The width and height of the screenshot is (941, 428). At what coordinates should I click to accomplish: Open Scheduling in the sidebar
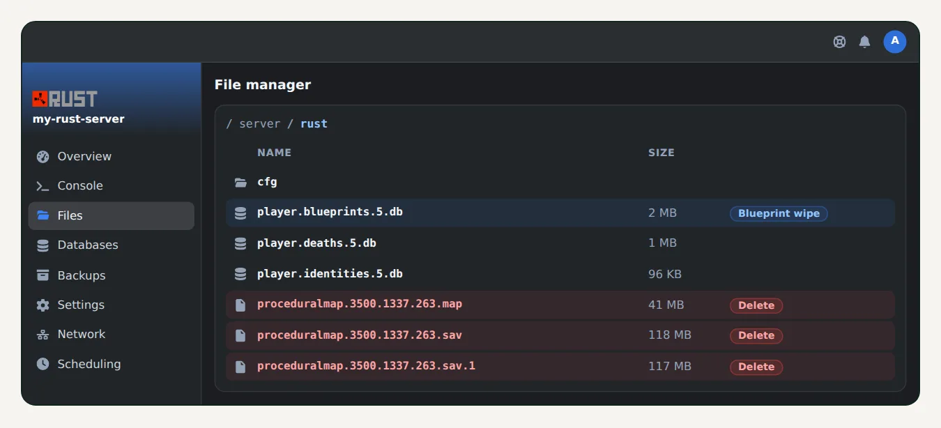point(111,364)
